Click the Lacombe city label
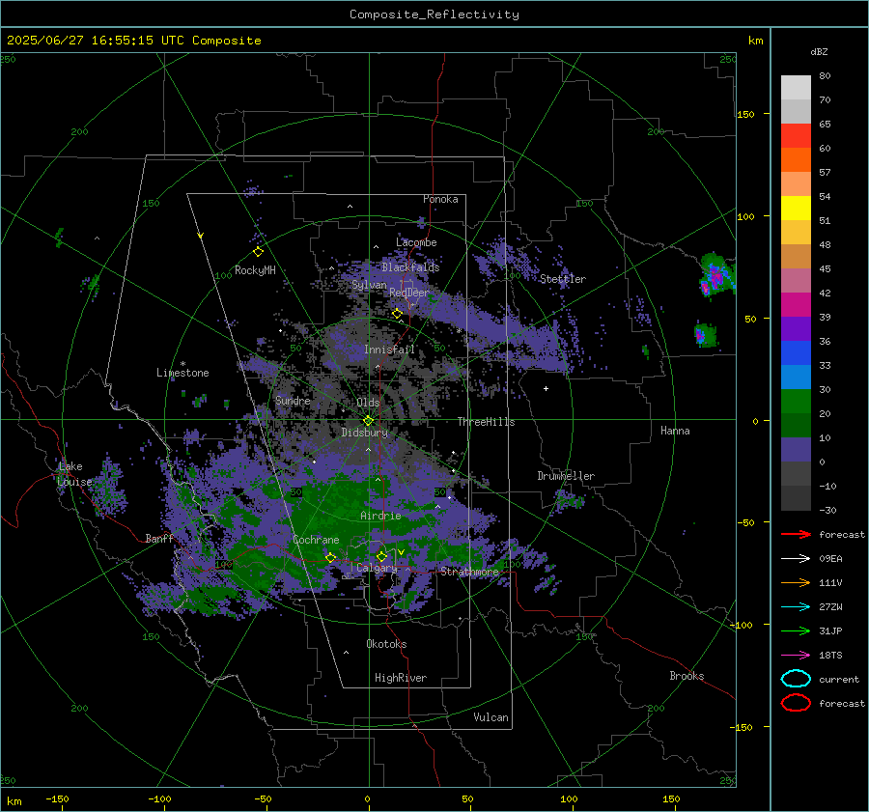Image resolution: width=869 pixels, height=812 pixels. [416, 242]
